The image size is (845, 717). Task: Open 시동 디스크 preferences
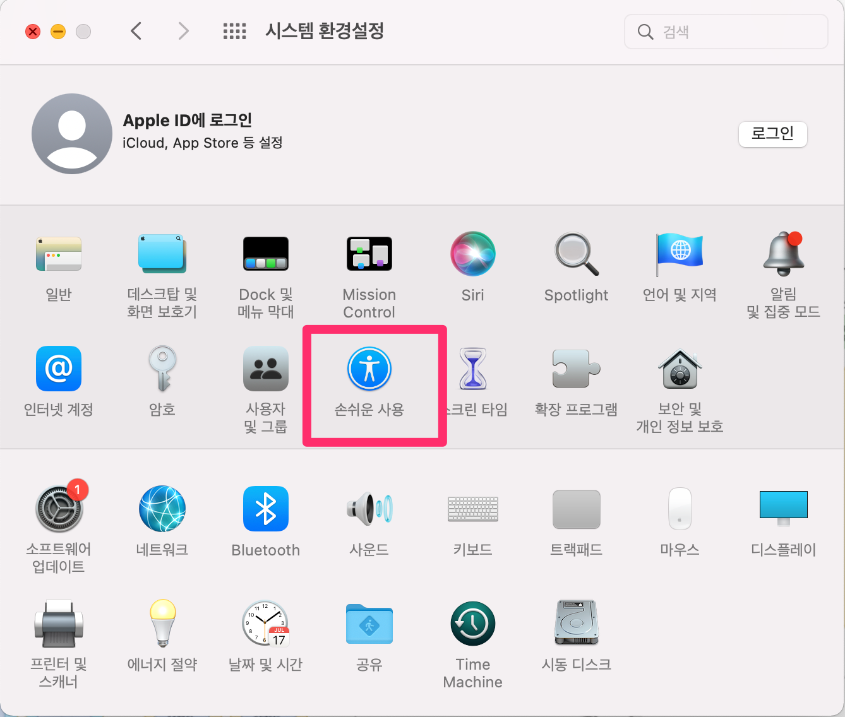(577, 624)
